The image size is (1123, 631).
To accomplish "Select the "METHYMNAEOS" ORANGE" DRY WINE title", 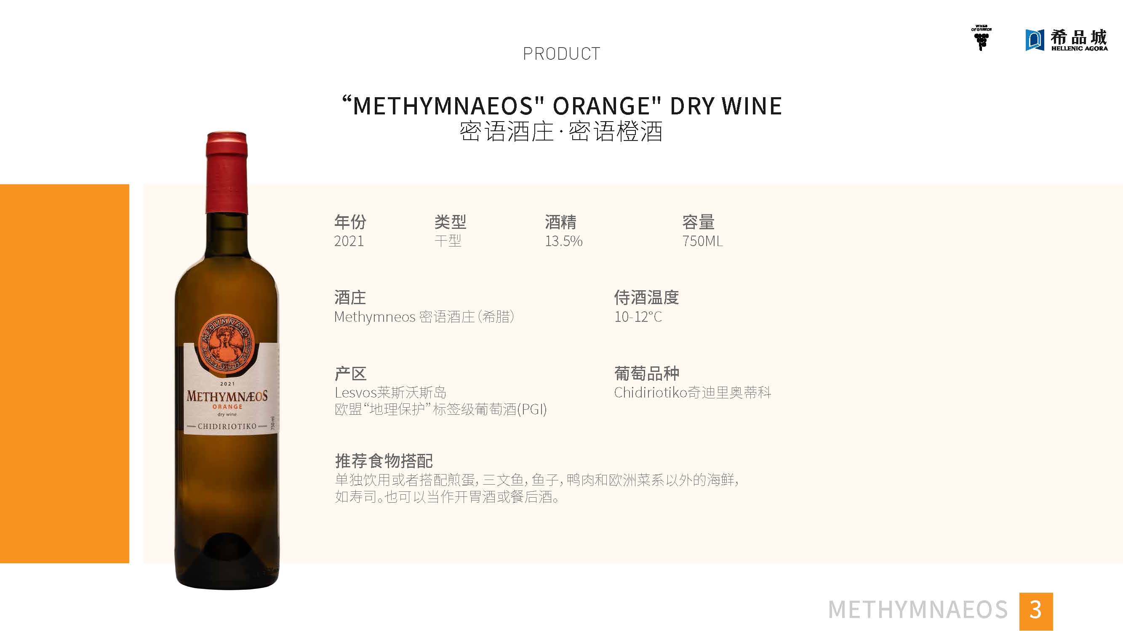I will pyautogui.click(x=562, y=106).
